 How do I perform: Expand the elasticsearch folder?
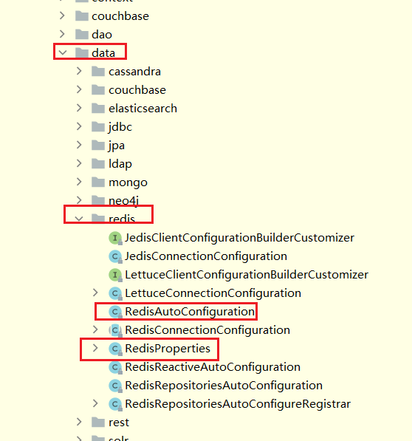(79, 108)
